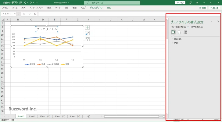222x122 pixels.
Task: Switch to Normal view icon in status bar
Action: tap(176, 120)
